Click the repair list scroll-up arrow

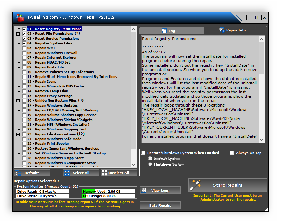pyautogui.click(x=133, y=29)
